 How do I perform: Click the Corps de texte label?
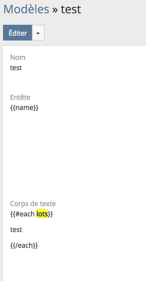[33, 204]
